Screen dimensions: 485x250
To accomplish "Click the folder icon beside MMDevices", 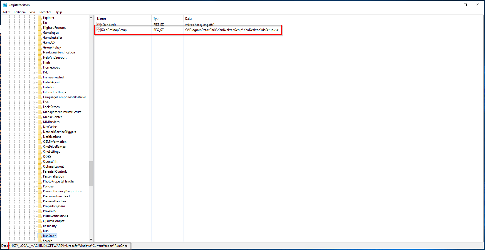I will click(x=40, y=122).
